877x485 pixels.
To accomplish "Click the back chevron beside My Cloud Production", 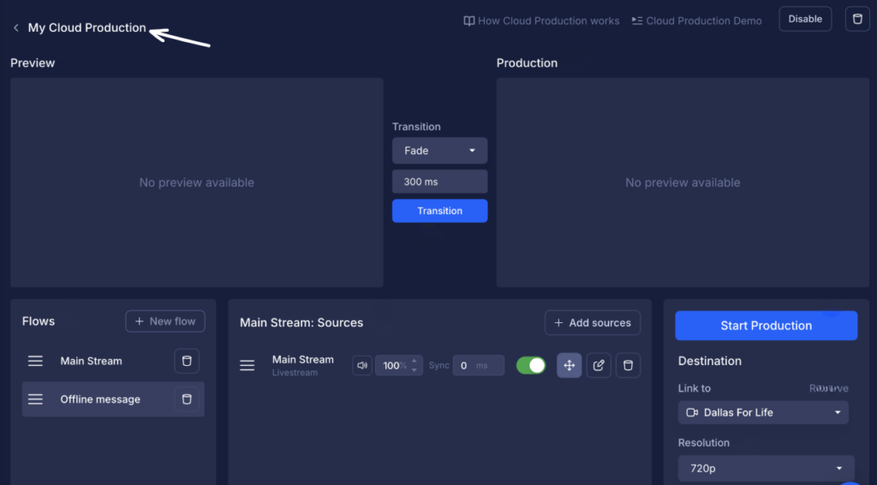I will click(x=16, y=28).
